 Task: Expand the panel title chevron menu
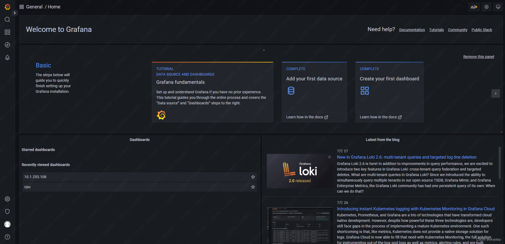[264, 50]
